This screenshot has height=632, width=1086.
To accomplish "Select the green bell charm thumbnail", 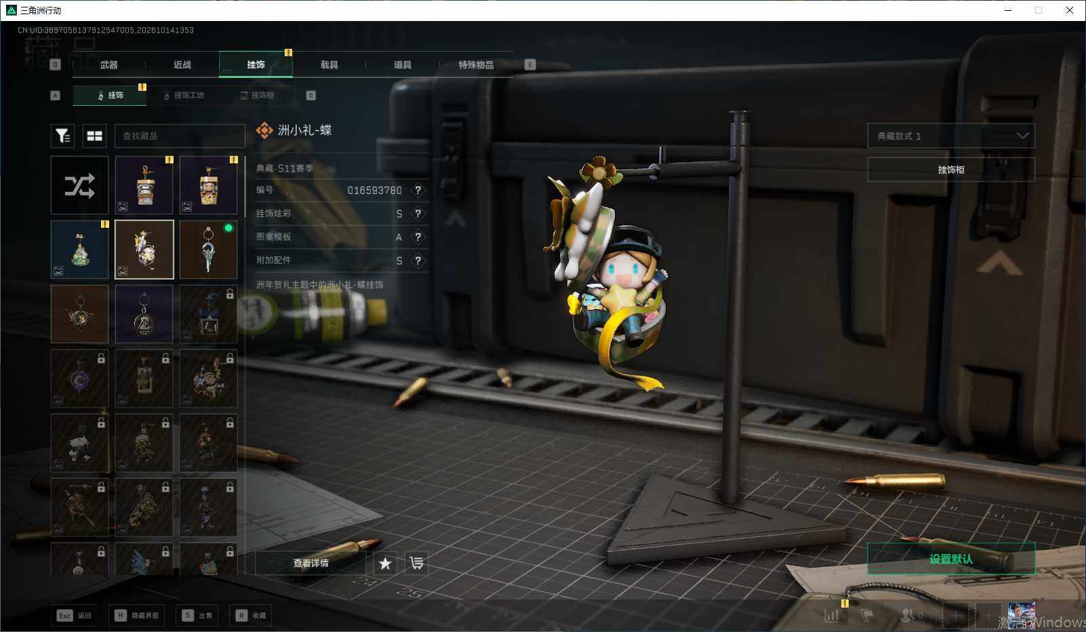I will point(79,250).
